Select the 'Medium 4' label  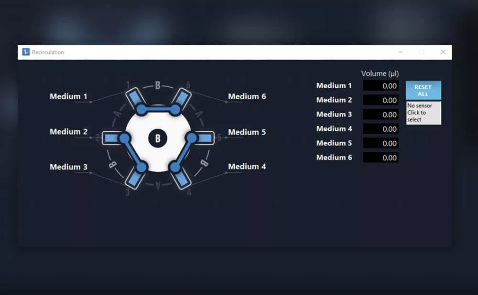tap(247, 167)
